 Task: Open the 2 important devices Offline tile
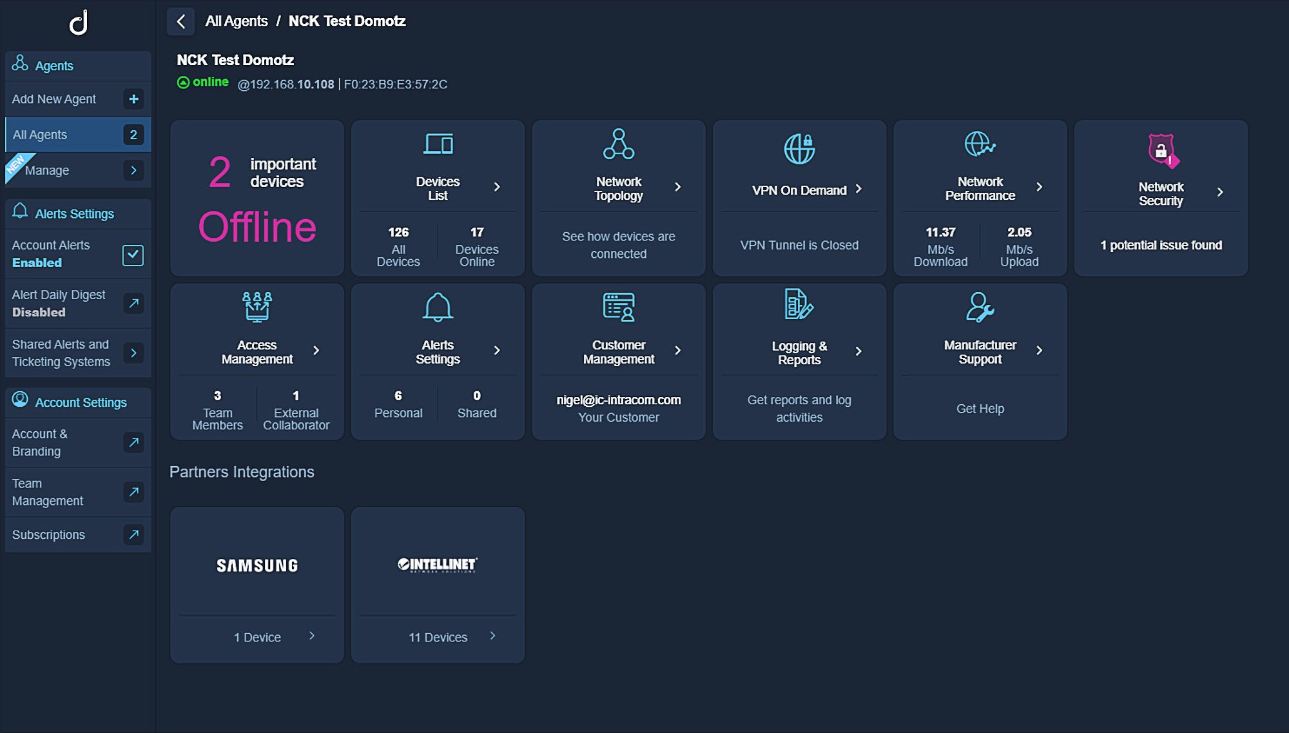[x=257, y=199]
